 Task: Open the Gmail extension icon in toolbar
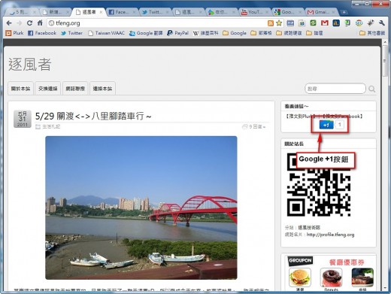click(325, 23)
